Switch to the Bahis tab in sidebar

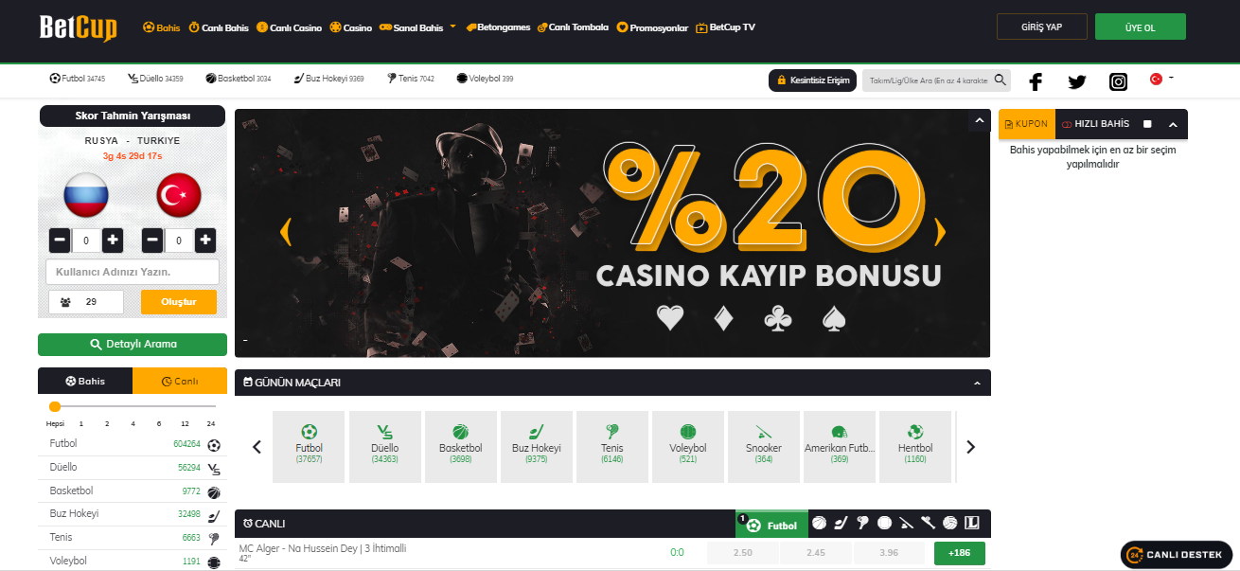pyautogui.click(x=85, y=381)
